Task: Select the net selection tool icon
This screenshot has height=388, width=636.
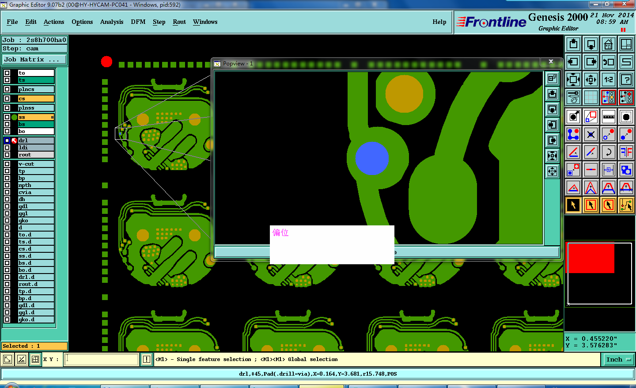Action: (626, 205)
